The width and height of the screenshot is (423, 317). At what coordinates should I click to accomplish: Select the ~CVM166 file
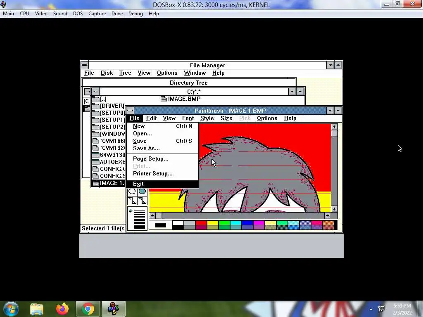(x=109, y=141)
